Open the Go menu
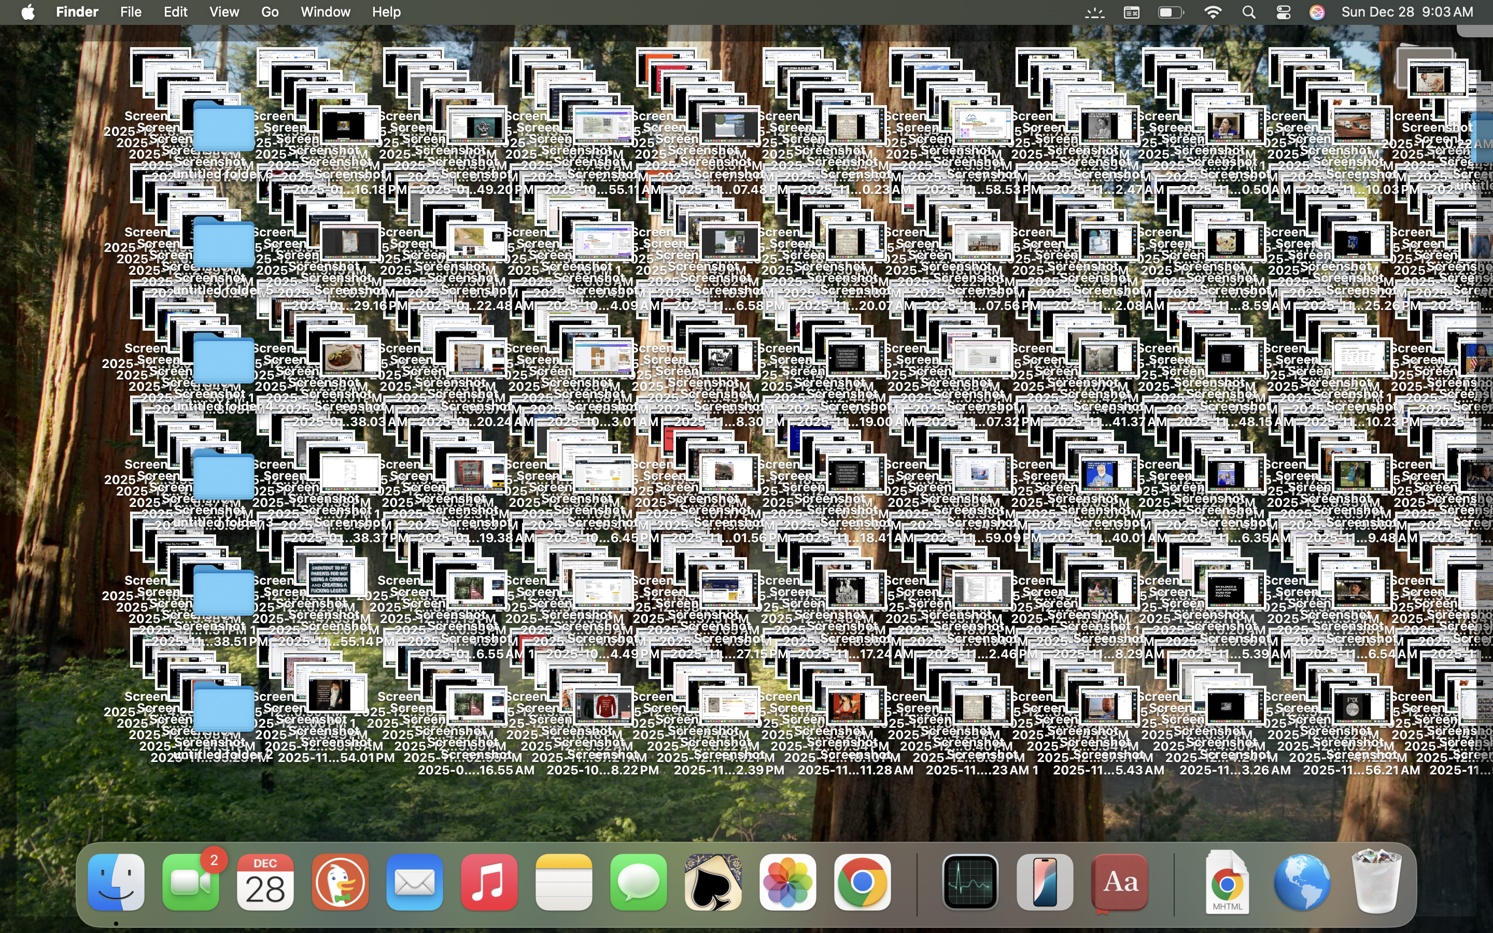Image resolution: width=1493 pixels, height=933 pixels. [x=270, y=12]
